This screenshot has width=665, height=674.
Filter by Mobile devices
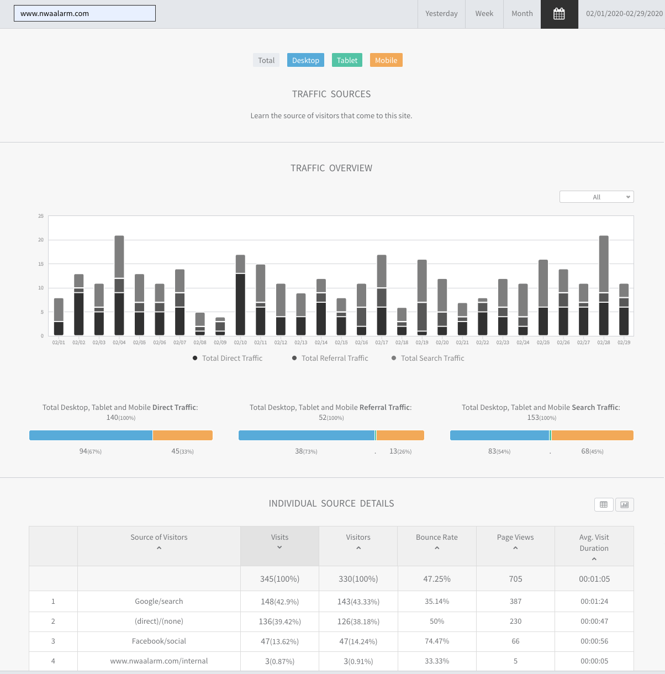(386, 60)
